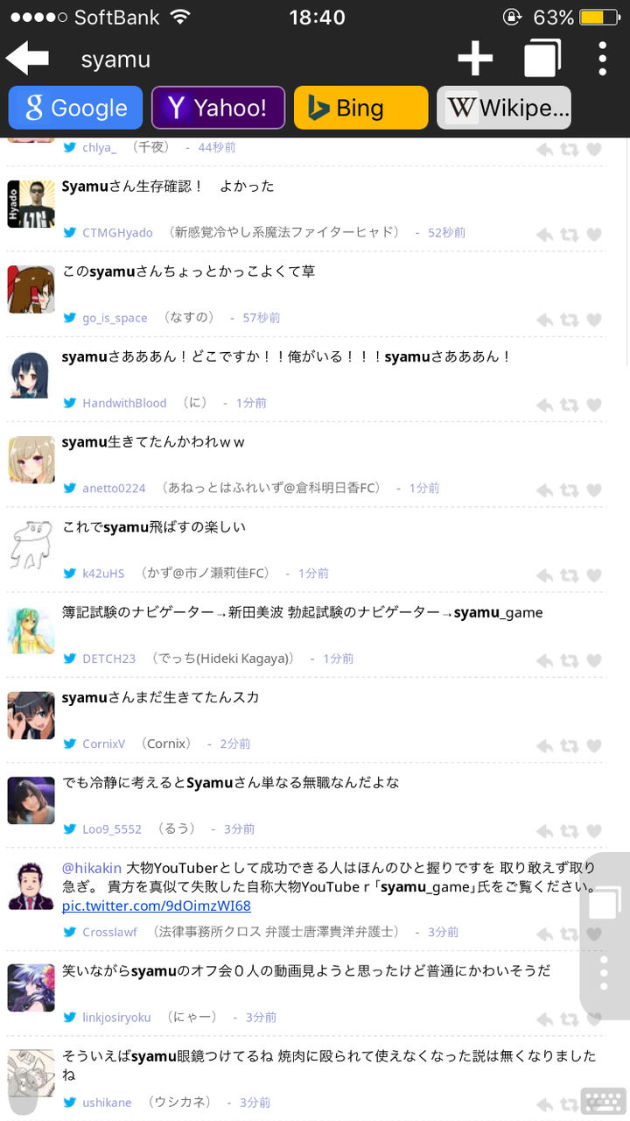
Task: Open floating side panel three-dot menu
Action: (604, 973)
